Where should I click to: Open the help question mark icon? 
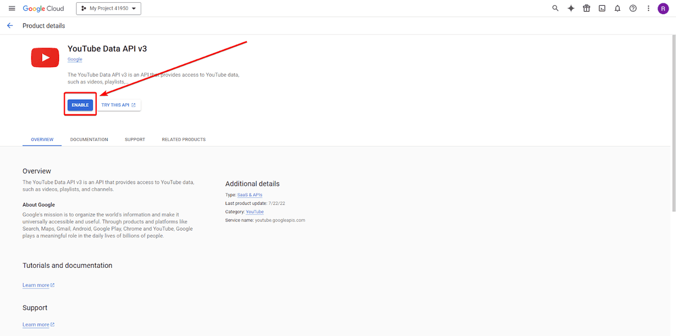click(633, 8)
